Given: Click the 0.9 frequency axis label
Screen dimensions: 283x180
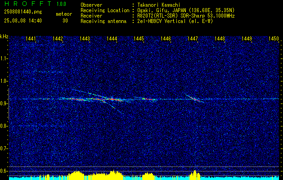Looking at the screenshot, I should tap(3, 103).
